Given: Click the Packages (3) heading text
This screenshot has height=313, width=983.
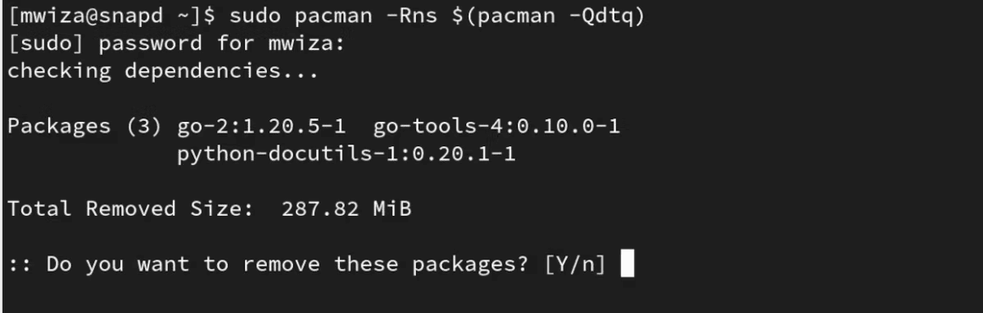Looking at the screenshot, I should pos(85,127).
